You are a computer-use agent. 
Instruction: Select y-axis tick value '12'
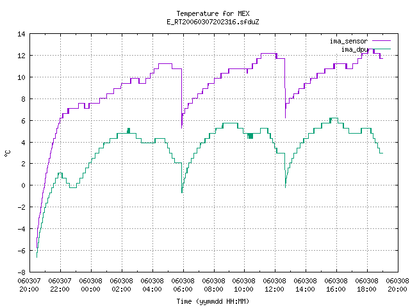pyautogui.click(x=21, y=56)
